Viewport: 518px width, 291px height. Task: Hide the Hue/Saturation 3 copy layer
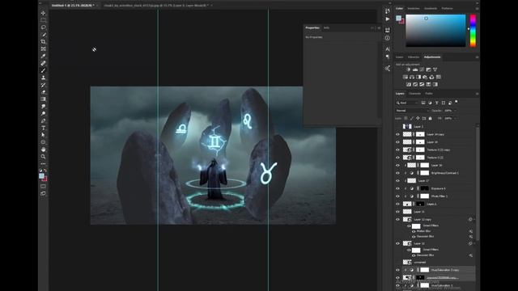[x=397, y=270]
